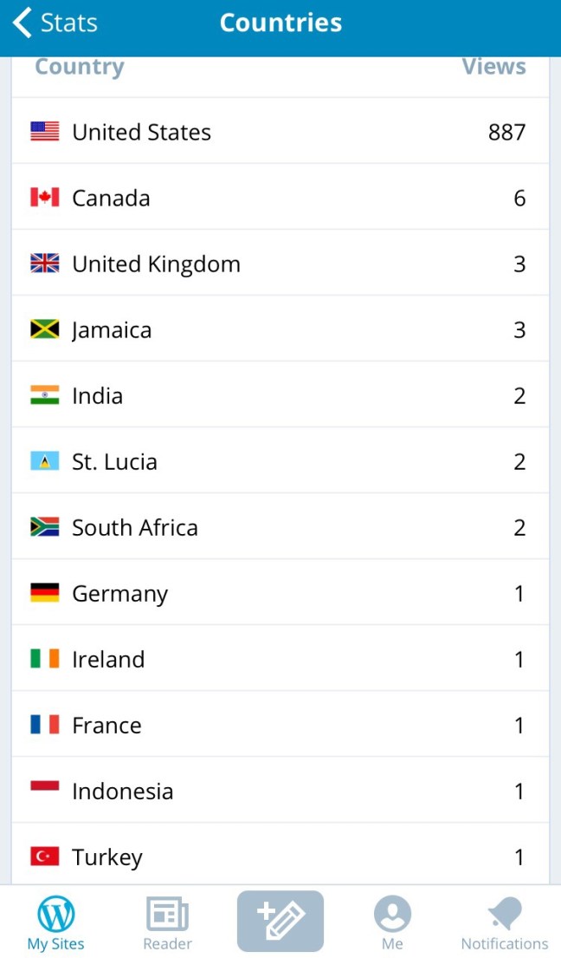The width and height of the screenshot is (561, 958).
Task: Tap the Views column header
Action: 493,68
